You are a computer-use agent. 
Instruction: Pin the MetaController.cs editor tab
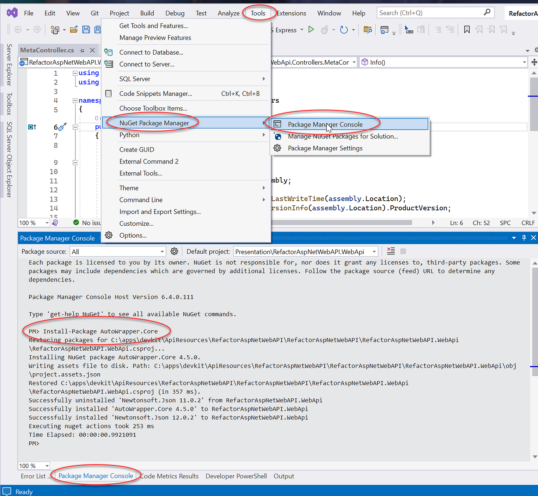coord(82,50)
